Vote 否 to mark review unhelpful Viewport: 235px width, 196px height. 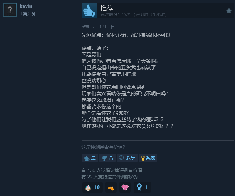pos(107,158)
